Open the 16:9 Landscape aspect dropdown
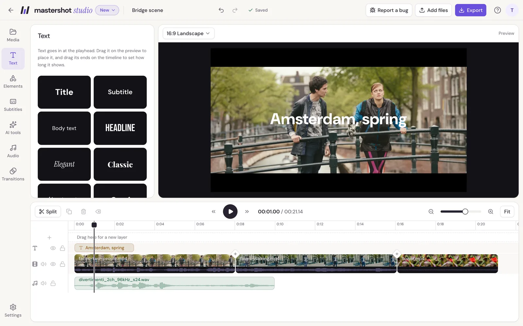 (189, 33)
